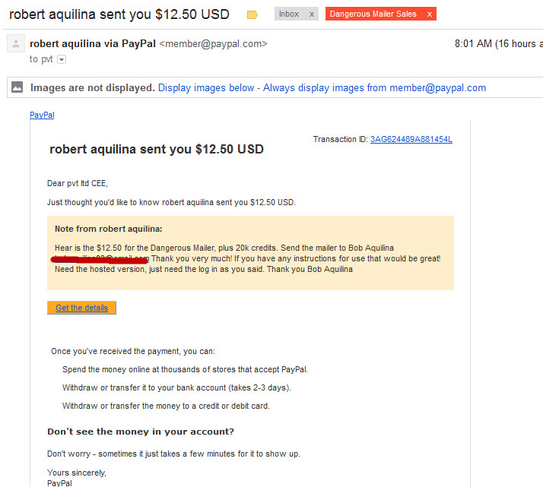This screenshot has height=487, width=543.
Task: Remove the Dangerous Mailer Sales label x
Action: pos(430,14)
